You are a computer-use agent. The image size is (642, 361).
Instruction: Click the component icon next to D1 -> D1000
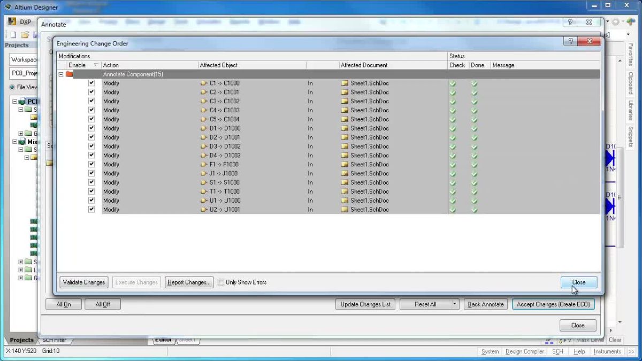tap(204, 128)
